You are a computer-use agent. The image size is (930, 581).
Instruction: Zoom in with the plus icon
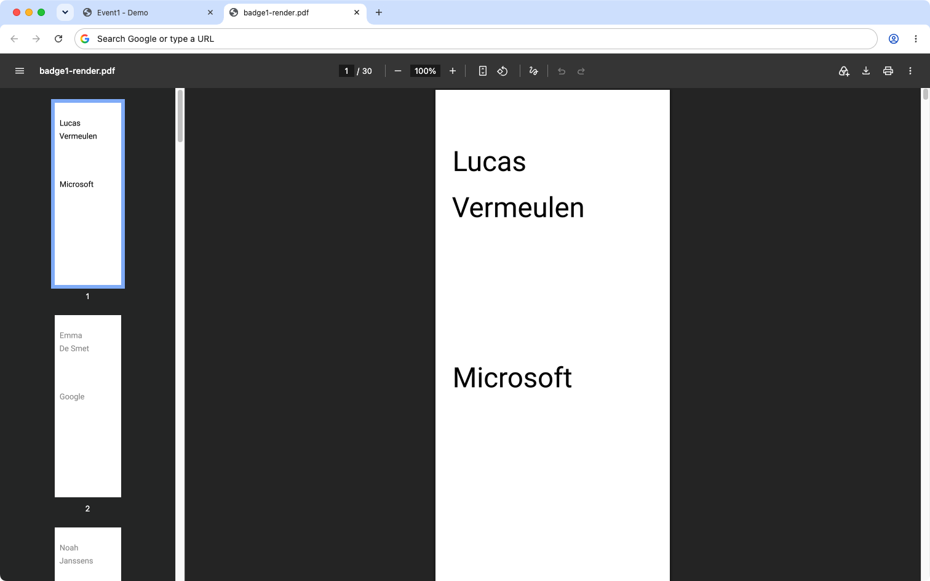coord(453,71)
